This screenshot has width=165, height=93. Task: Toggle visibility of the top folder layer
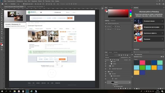[105, 62]
